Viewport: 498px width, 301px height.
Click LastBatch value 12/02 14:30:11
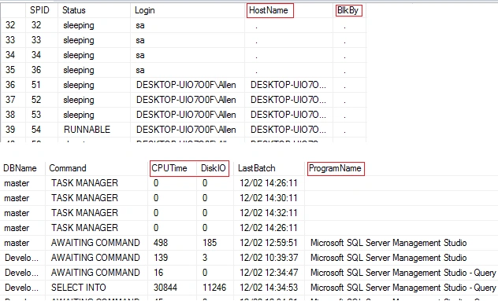pyautogui.click(x=269, y=198)
